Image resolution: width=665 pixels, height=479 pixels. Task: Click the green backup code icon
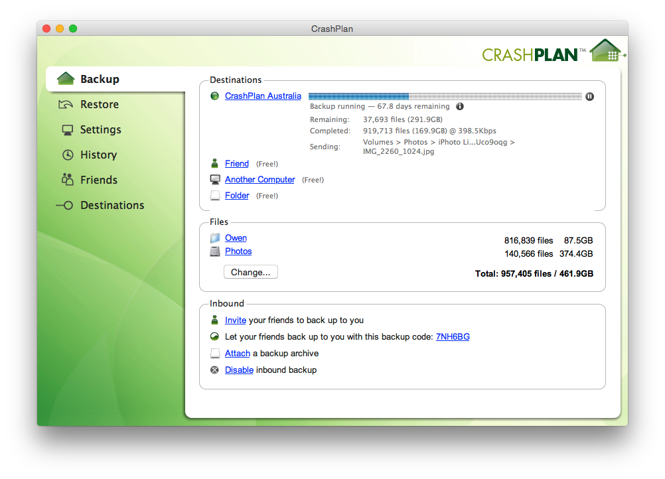214,336
